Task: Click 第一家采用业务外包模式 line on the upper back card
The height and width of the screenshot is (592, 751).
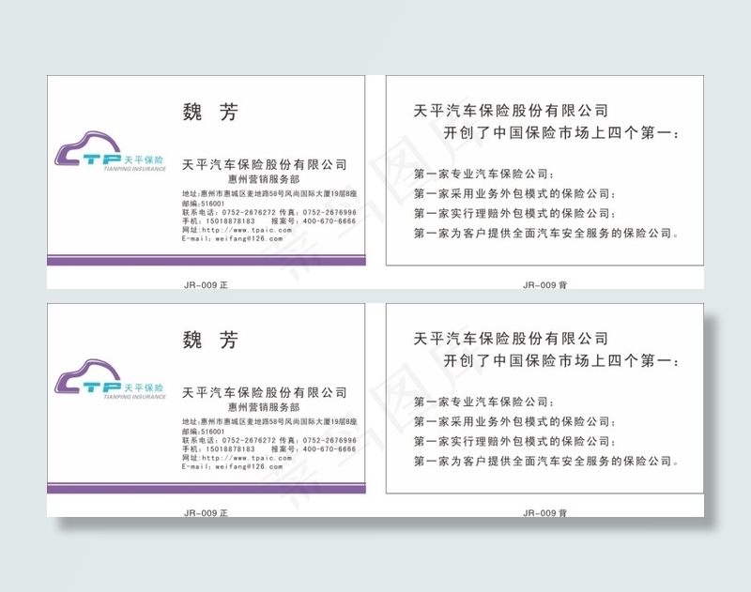Action: tap(514, 194)
